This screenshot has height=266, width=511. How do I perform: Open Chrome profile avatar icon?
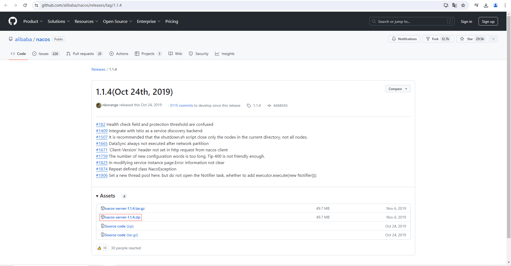[496, 5]
